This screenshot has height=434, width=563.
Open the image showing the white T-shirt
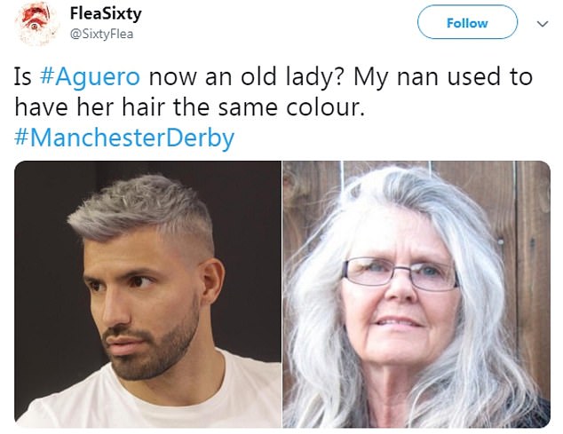(x=147, y=294)
